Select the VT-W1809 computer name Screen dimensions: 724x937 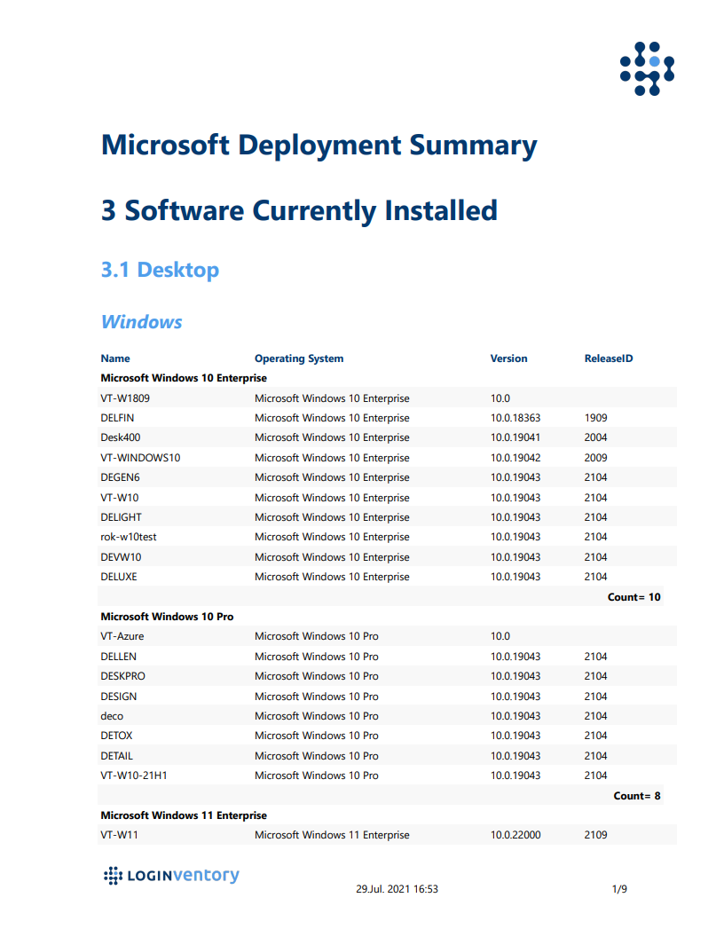pyautogui.click(x=125, y=398)
